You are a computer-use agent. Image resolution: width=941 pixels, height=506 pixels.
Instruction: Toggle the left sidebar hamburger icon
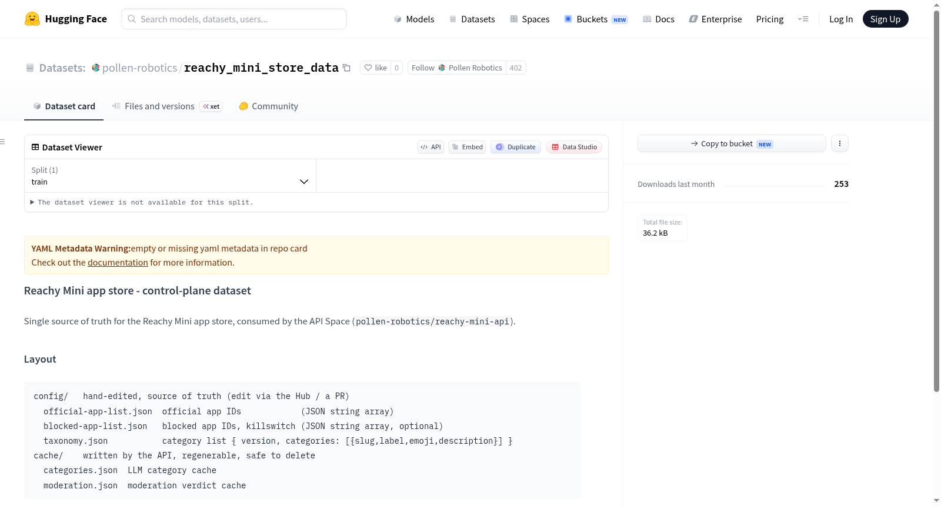(x=2, y=142)
